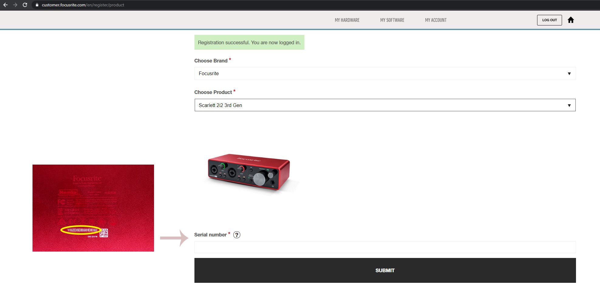Click the yellow-circled serial number in photo
Image resolution: width=600 pixels, height=291 pixels.
pyautogui.click(x=81, y=230)
